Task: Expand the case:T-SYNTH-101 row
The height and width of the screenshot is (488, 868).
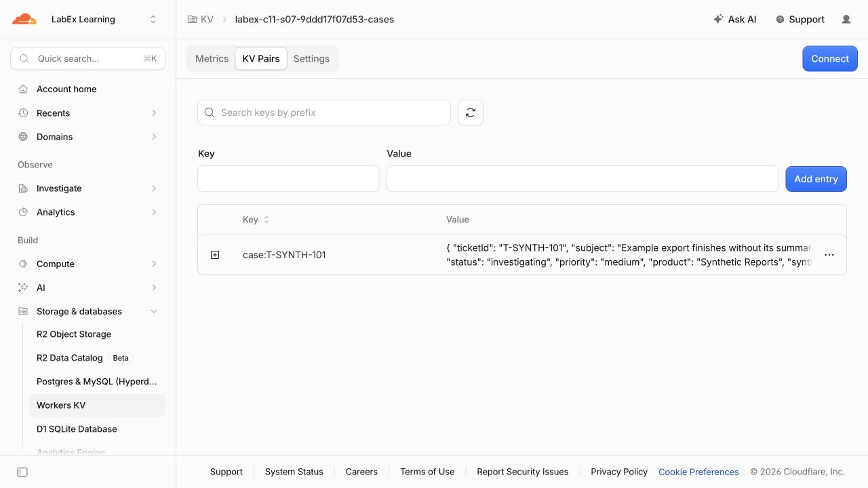Action: click(x=215, y=255)
